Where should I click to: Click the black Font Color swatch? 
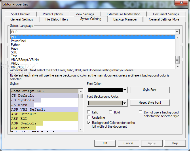click(105, 90)
